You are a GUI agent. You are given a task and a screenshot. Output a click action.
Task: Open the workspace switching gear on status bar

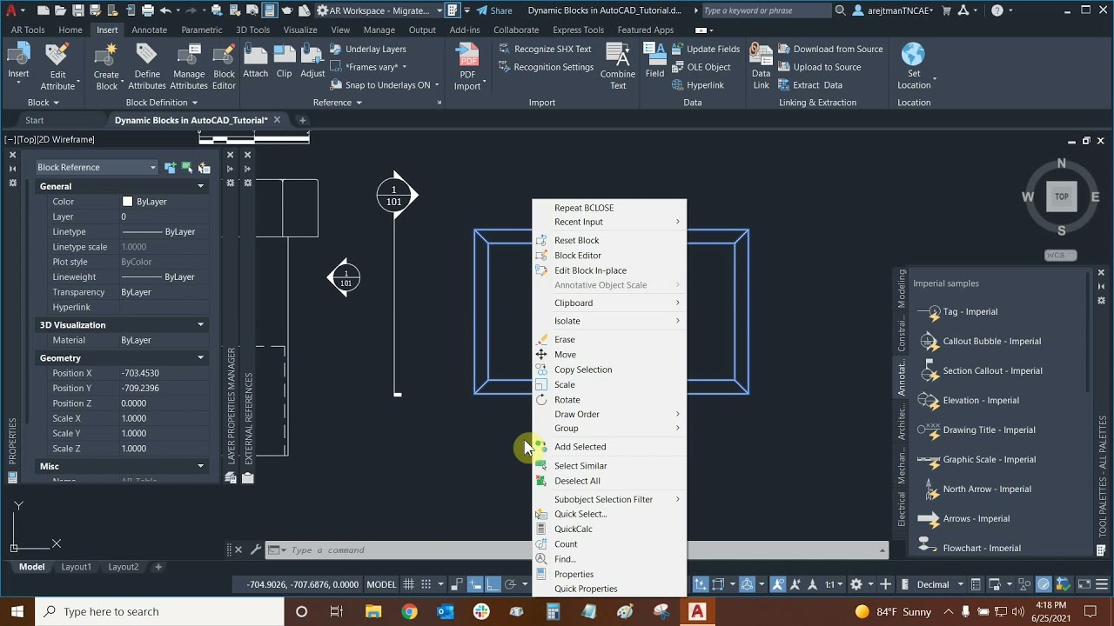[x=856, y=584]
